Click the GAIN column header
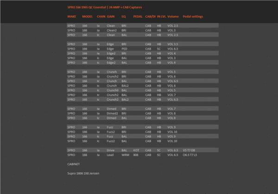Image resolution: width=278 pixels, height=194 pixels. pos(111,17)
